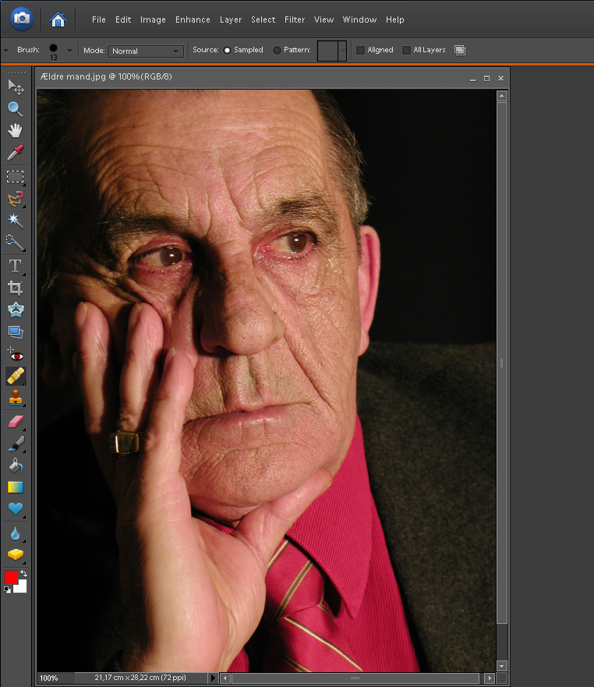Image resolution: width=594 pixels, height=687 pixels.
Task: Open the Filter menu
Action: click(295, 19)
